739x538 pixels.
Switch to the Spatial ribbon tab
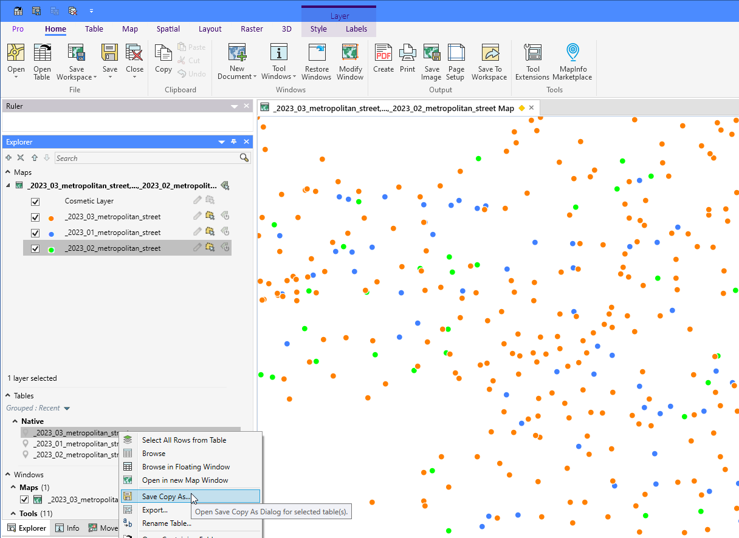click(168, 29)
